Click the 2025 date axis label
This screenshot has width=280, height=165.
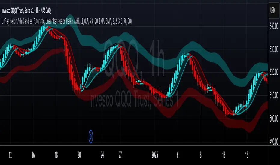[155, 155]
